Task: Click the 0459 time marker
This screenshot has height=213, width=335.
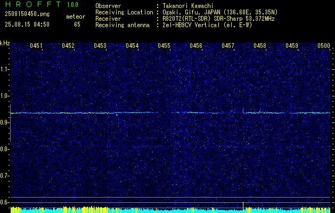Action: click(292, 46)
